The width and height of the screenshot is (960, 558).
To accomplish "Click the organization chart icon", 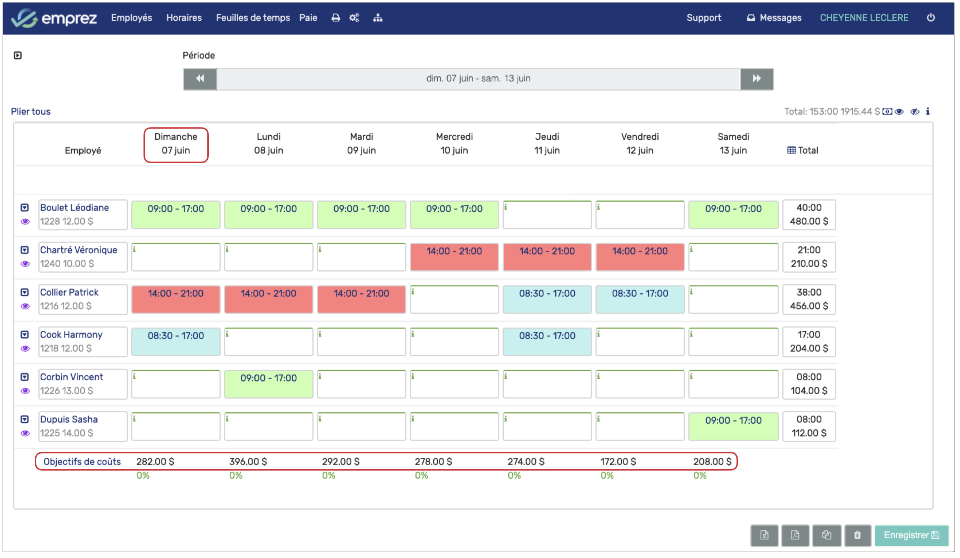I will [x=377, y=18].
